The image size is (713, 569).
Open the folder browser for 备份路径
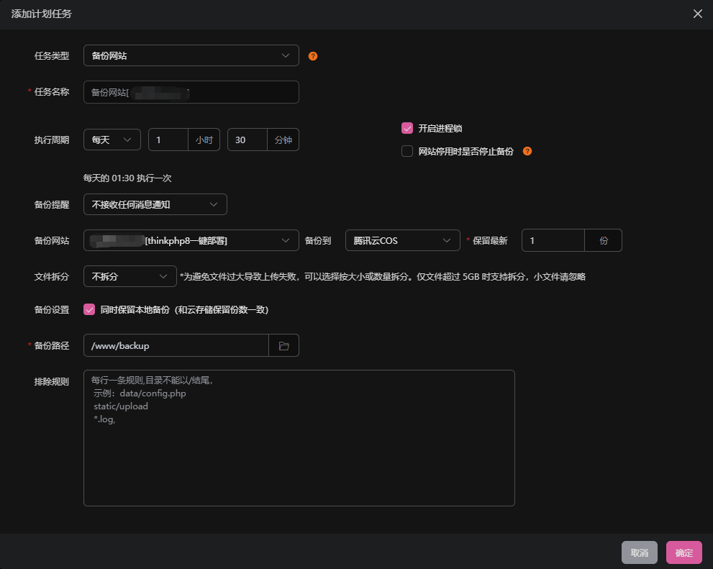(283, 345)
